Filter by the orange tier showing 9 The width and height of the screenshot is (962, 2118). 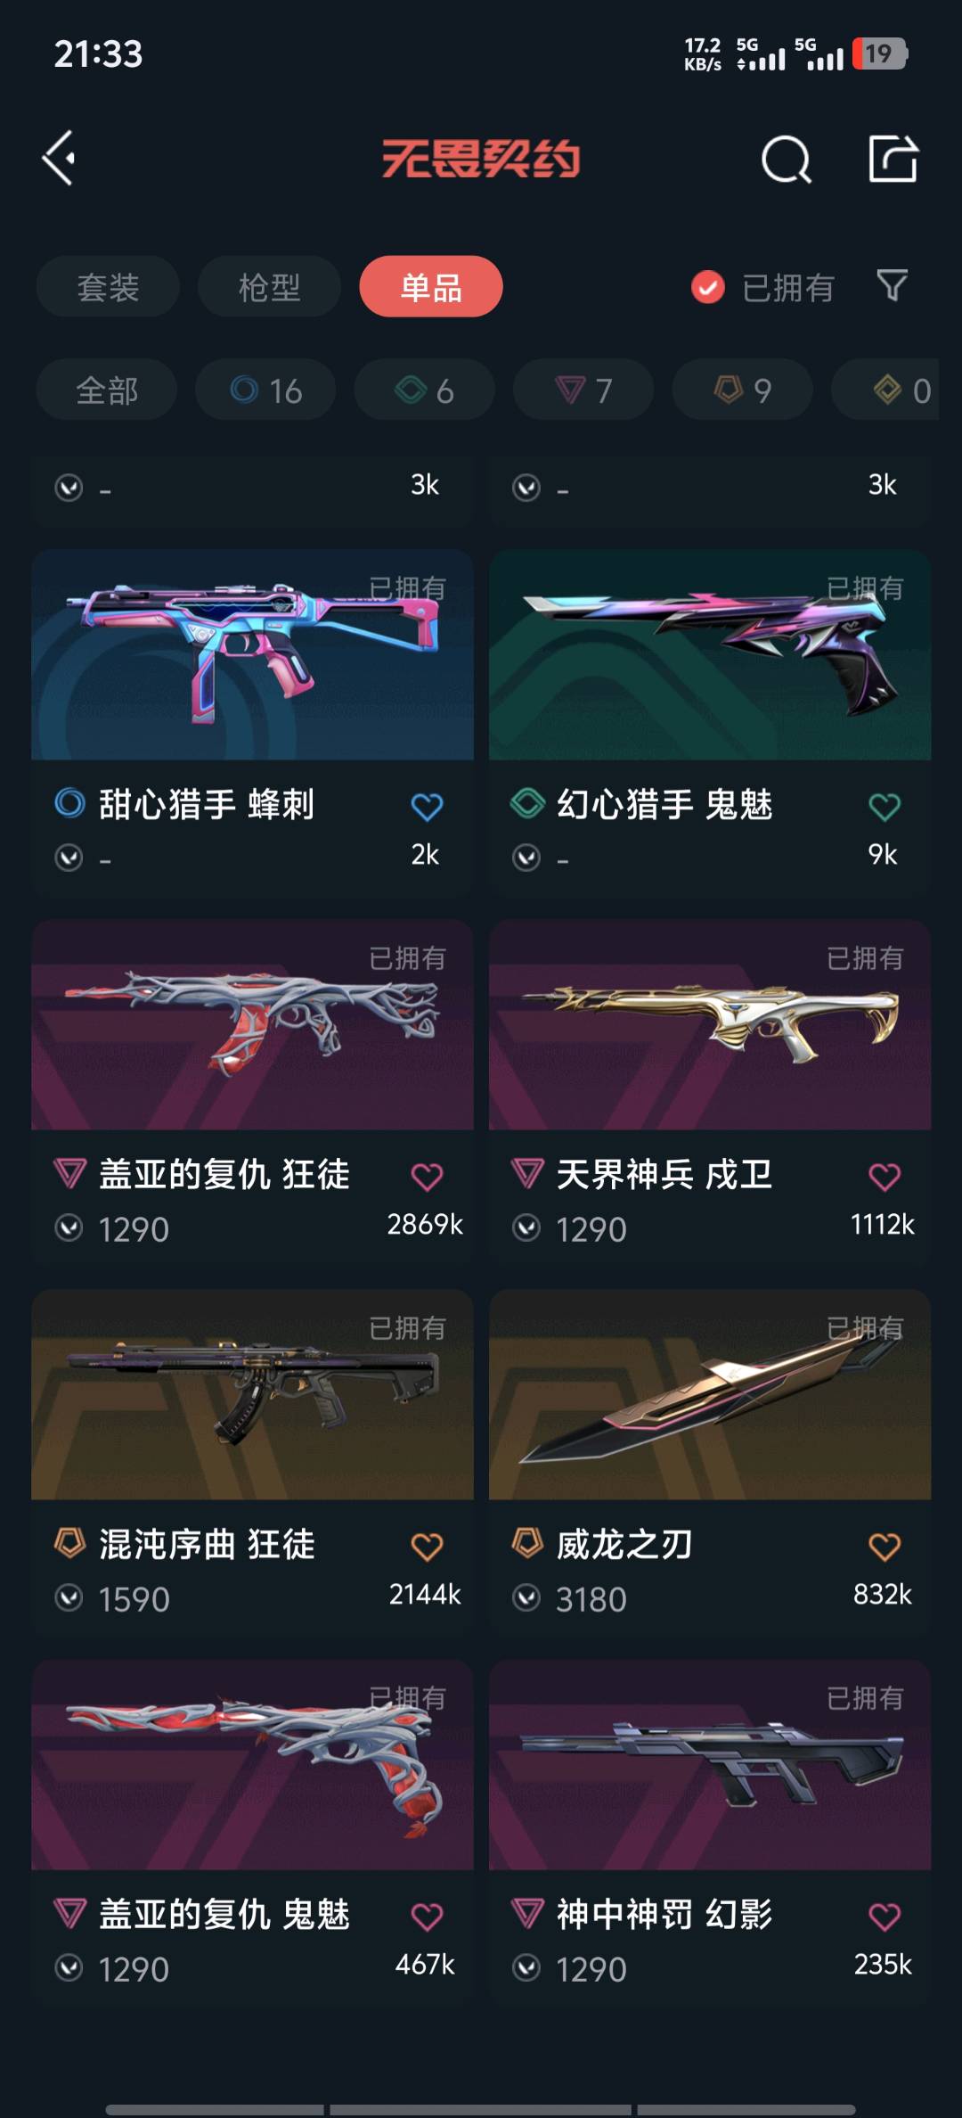click(x=742, y=390)
